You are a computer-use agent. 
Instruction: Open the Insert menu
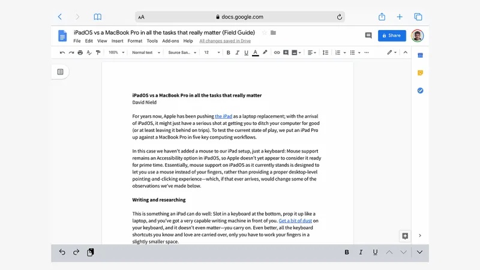[117, 41]
